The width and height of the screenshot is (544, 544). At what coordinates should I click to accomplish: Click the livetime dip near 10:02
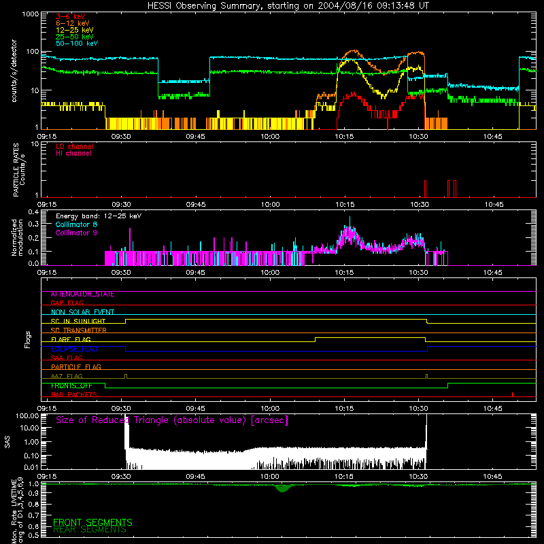click(x=282, y=488)
